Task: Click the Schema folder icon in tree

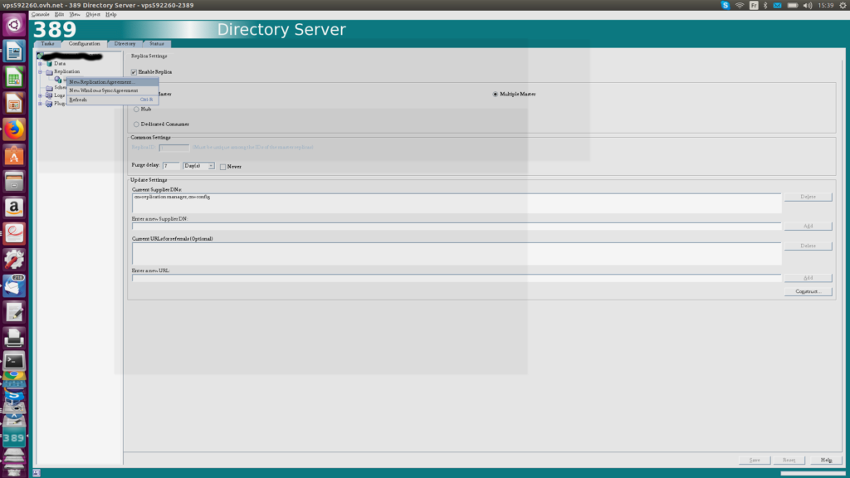Action: (x=49, y=87)
